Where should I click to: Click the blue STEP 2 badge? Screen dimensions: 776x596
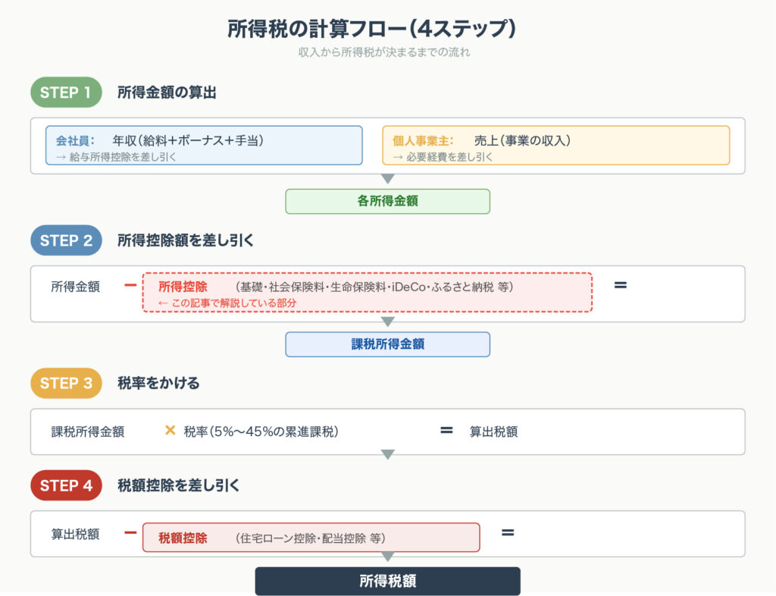(x=67, y=240)
